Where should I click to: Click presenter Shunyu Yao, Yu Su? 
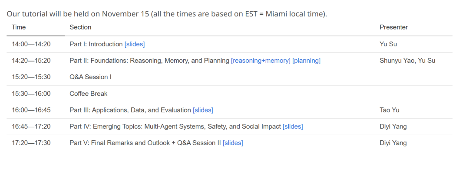(x=407, y=61)
